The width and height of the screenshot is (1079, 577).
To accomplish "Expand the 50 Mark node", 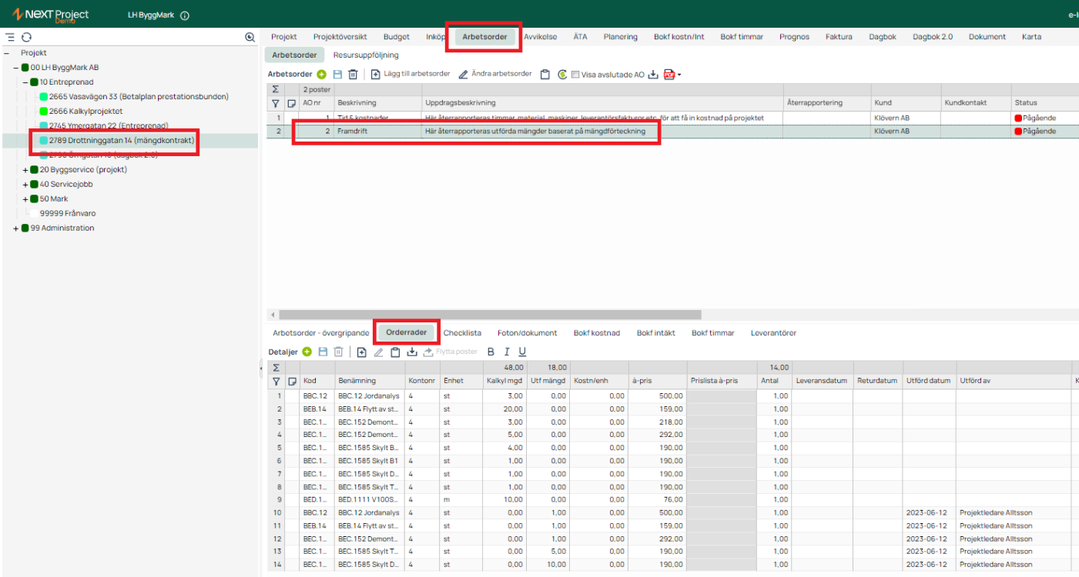I will pos(25,198).
